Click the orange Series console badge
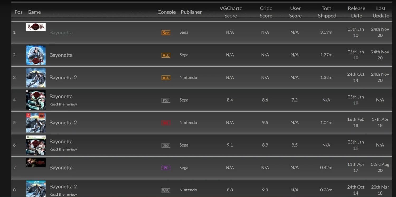 pyautogui.click(x=166, y=33)
